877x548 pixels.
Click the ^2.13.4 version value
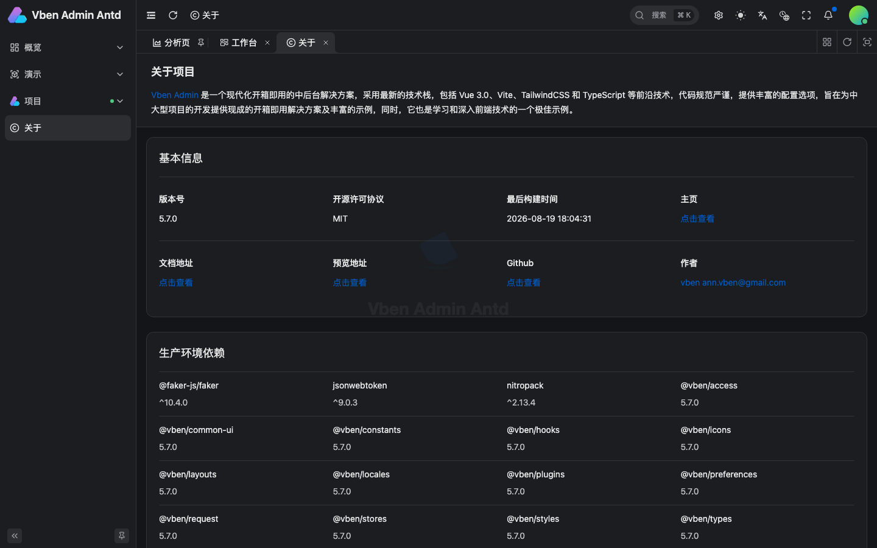pos(521,402)
